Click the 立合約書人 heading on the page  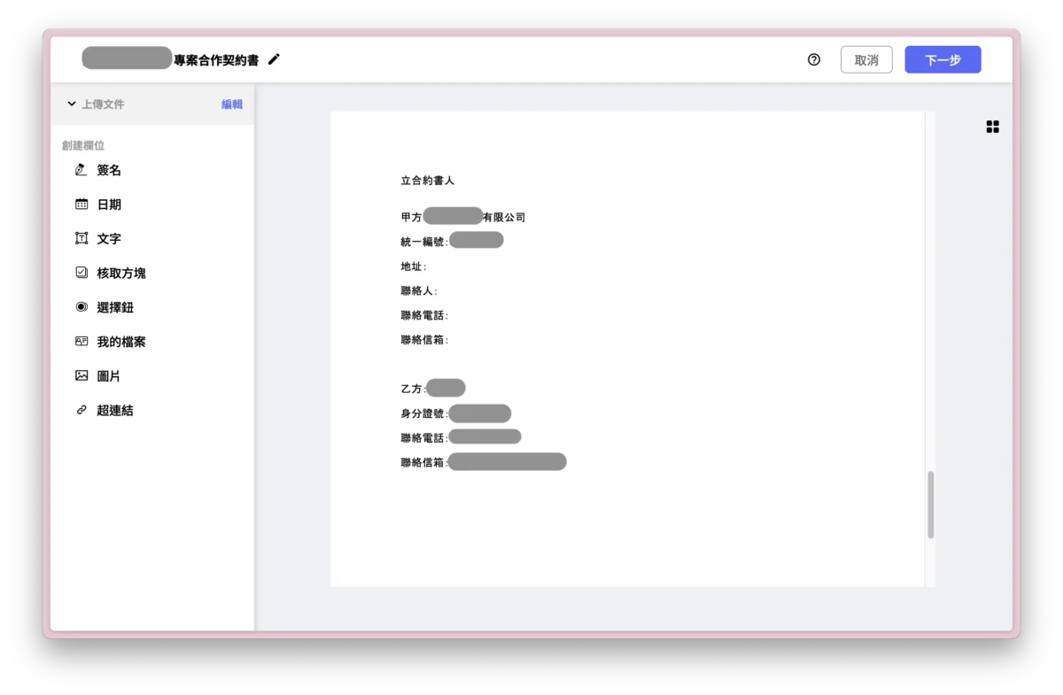click(x=427, y=181)
